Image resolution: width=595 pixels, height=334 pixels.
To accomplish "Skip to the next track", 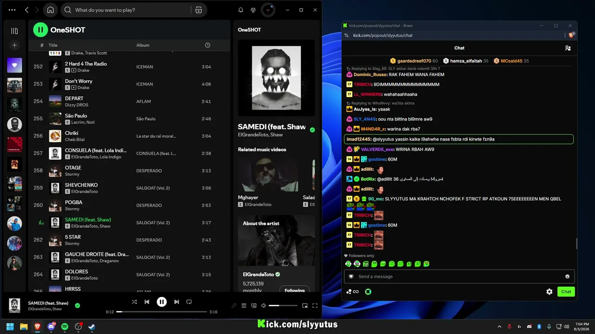I will tap(176, 302).
